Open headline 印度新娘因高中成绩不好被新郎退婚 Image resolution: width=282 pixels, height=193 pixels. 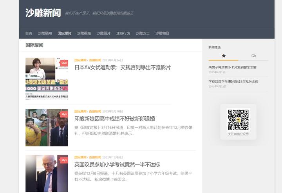(115, 119)
